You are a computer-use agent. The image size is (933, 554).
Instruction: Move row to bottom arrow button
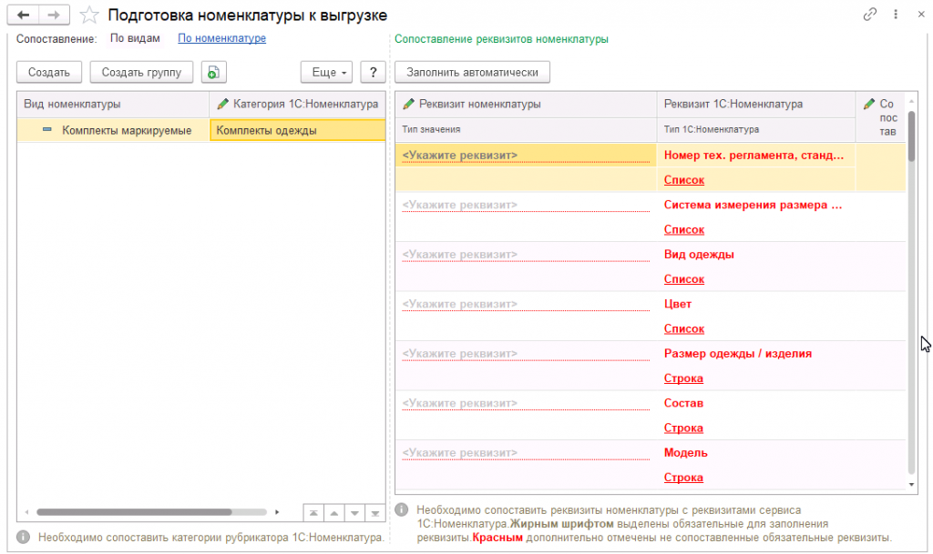(x=374, y=513)
